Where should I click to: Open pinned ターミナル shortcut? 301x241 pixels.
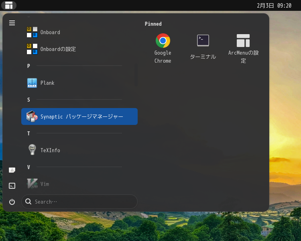coord(203,49)
